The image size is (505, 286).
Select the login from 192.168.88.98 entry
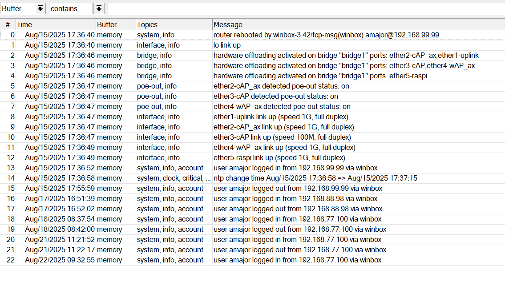tap(295, 198)
